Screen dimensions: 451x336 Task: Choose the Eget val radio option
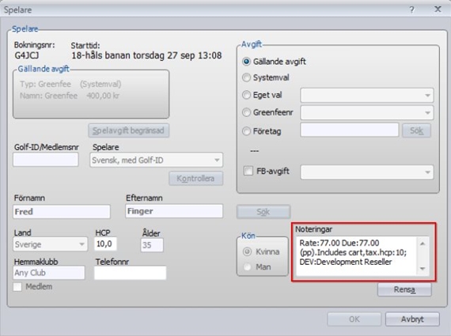click(246, 95)
